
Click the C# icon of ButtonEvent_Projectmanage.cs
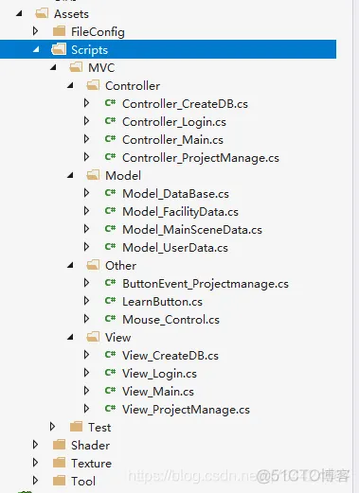(x=110, y=283)
